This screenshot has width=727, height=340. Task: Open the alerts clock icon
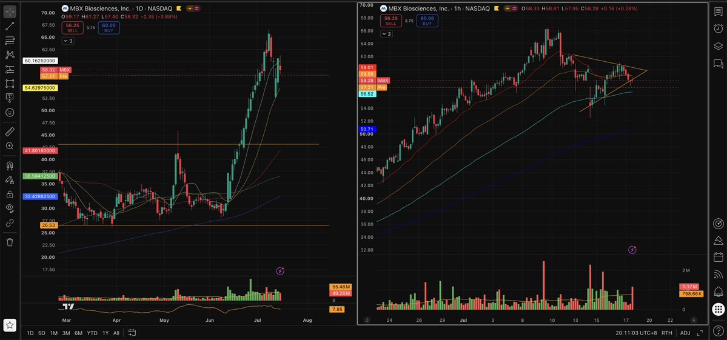click(x=718, y=28)
